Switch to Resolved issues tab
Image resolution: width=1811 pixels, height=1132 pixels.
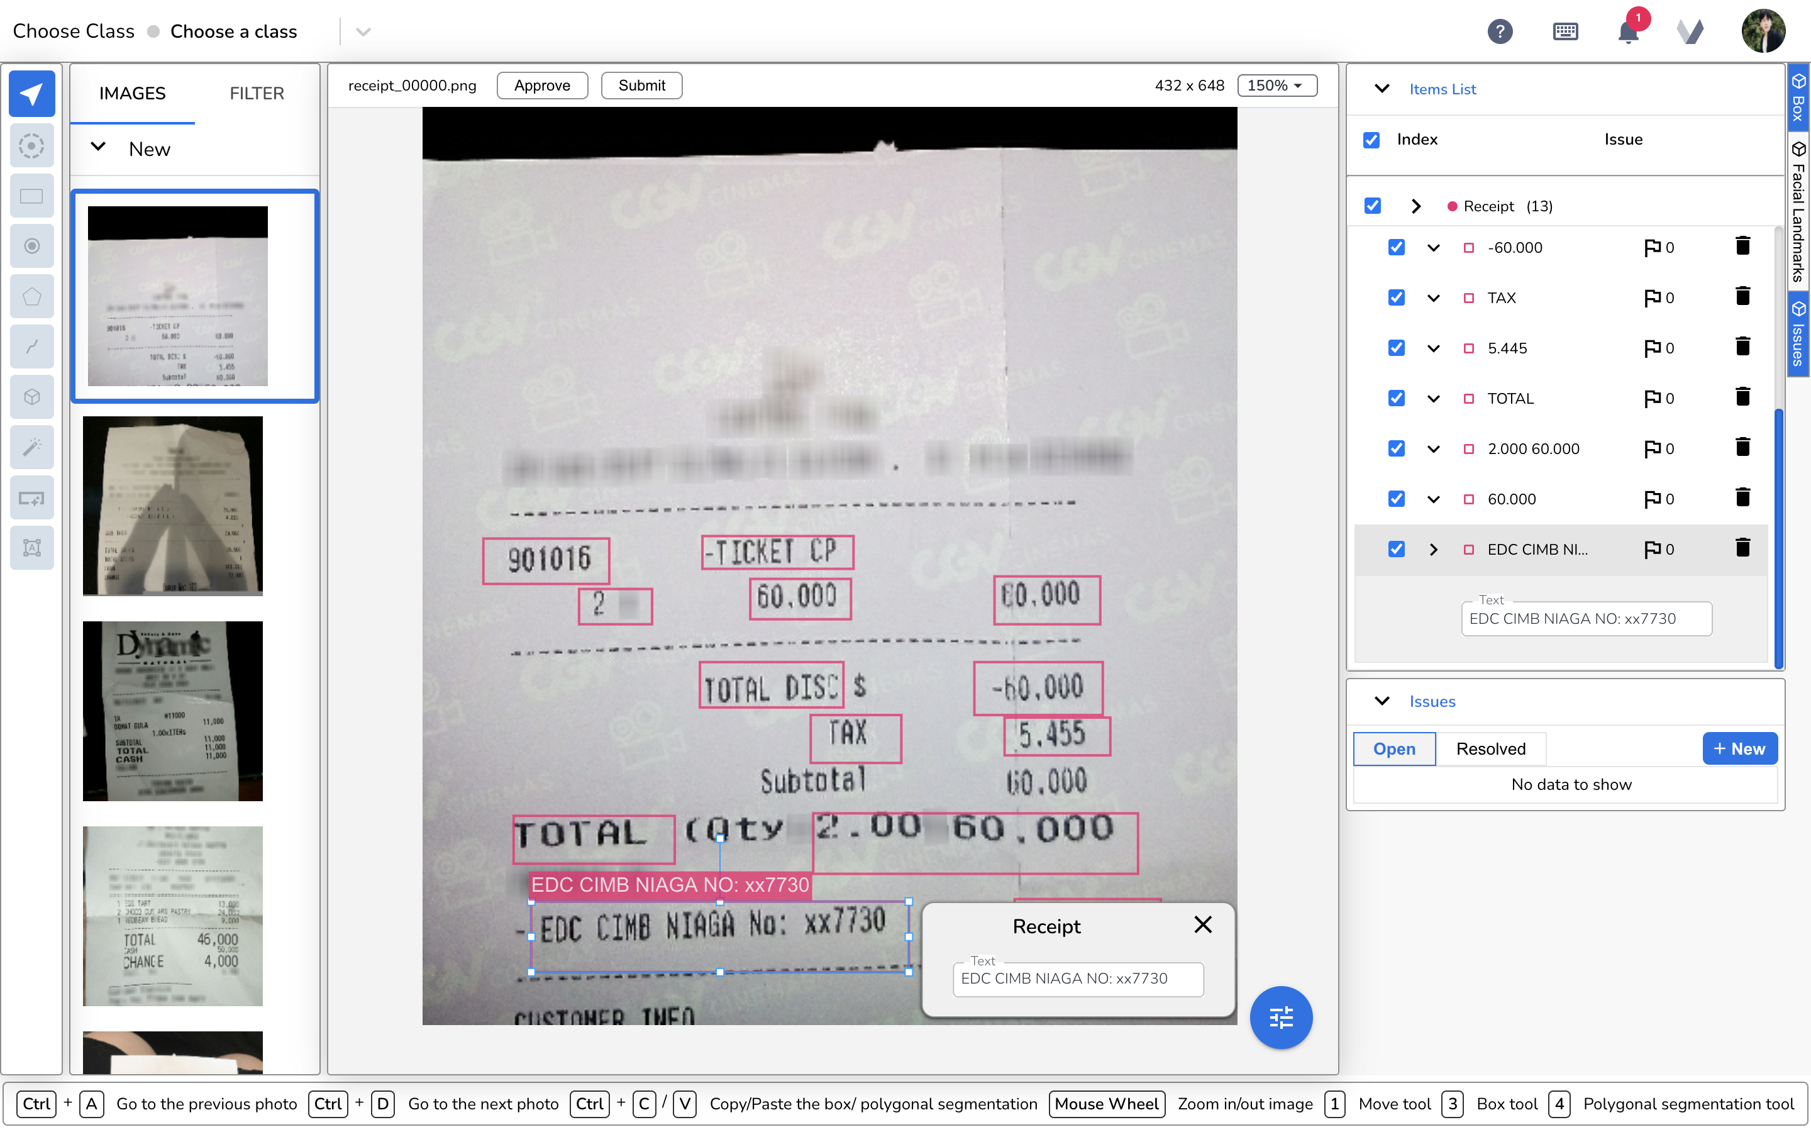point(1490,748)
